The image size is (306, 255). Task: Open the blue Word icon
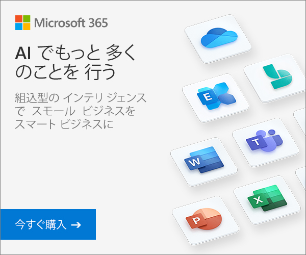204,160
